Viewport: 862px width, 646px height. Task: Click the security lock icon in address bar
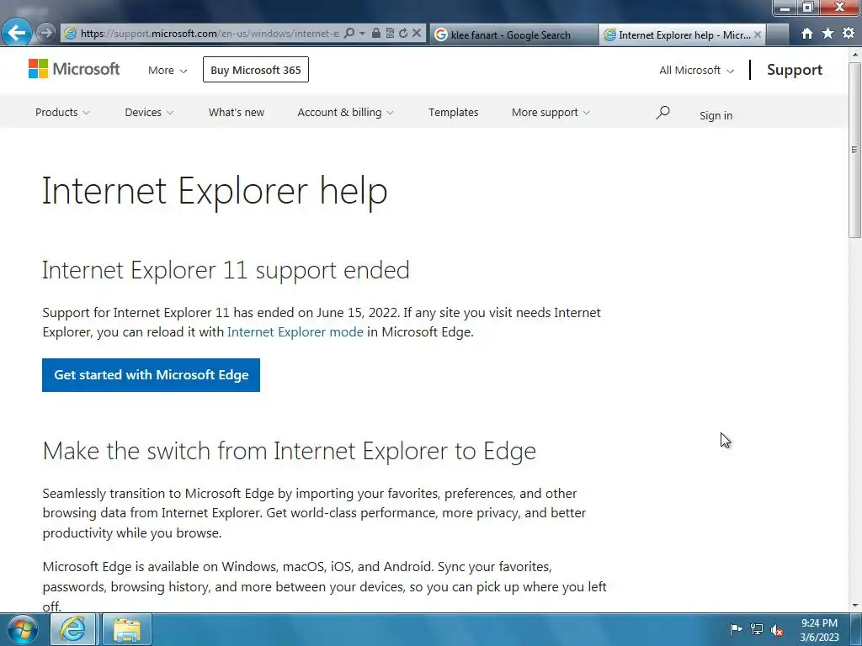click(376, 33)
